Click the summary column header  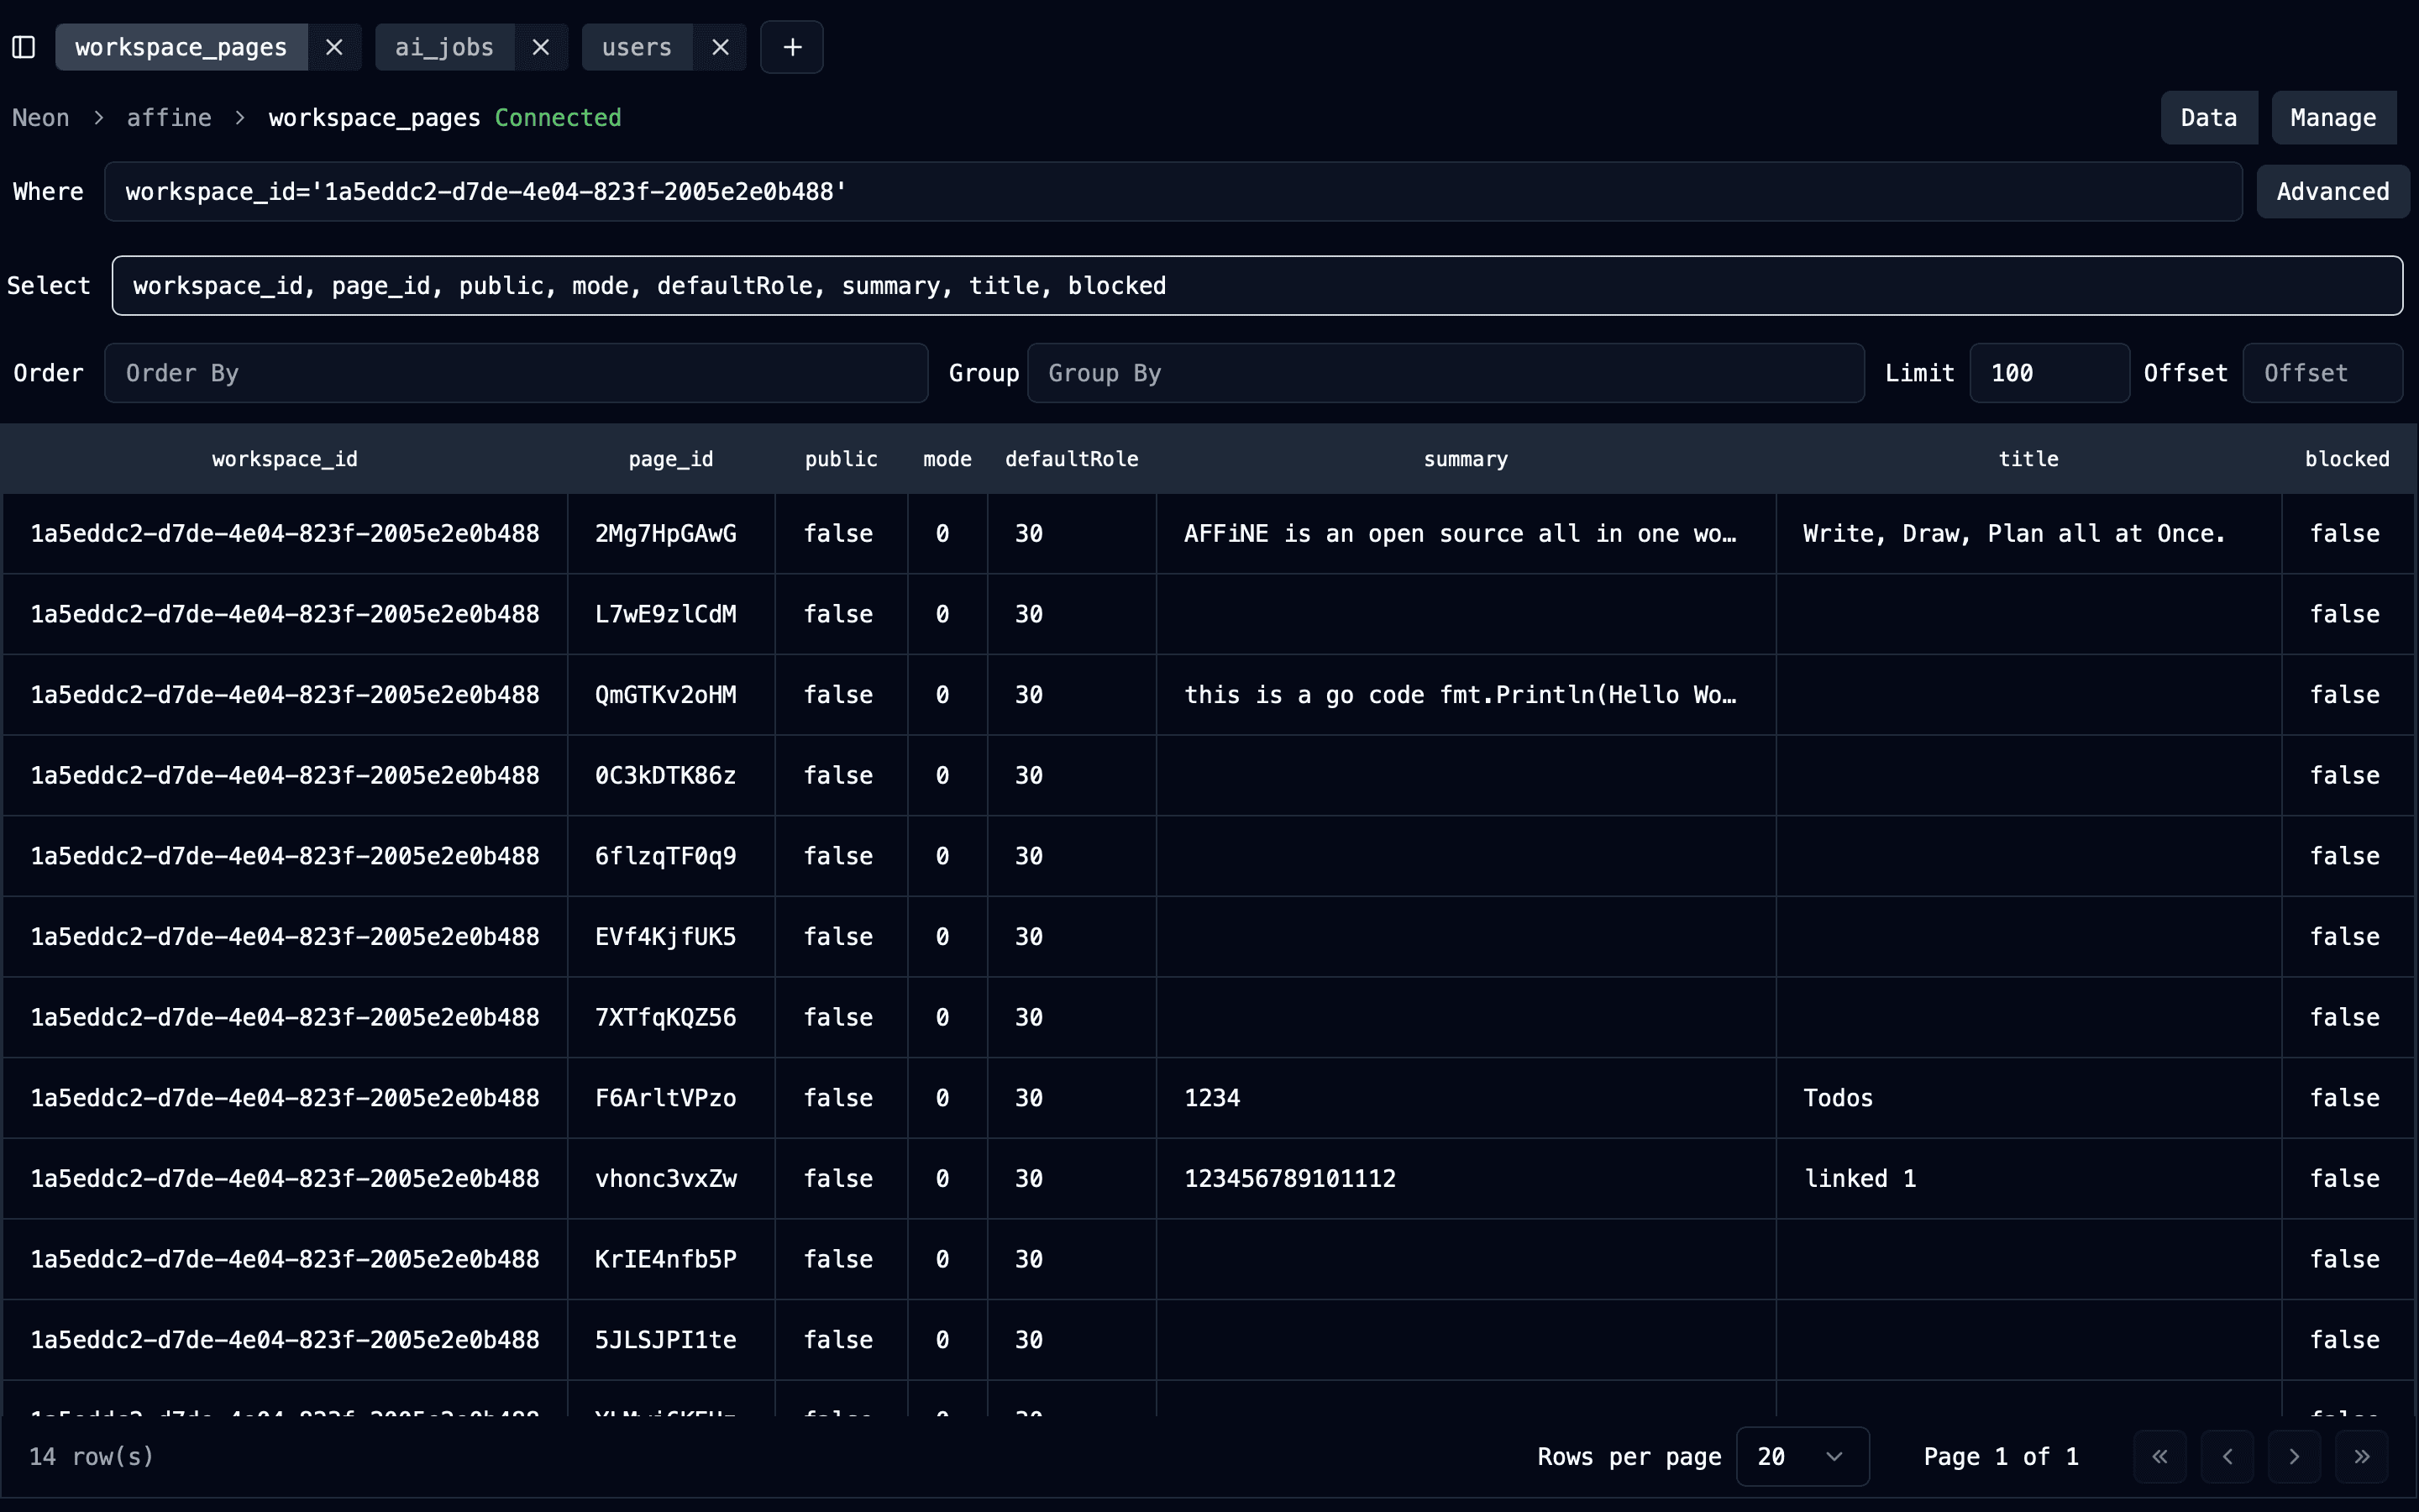1466,459
